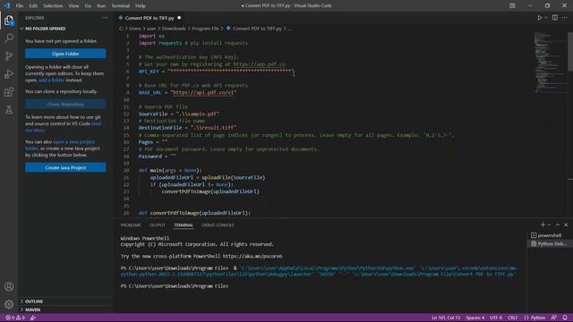Click the VS Code logo icon
Viewport: 573px width, 322px height.
[x=6, y=5]
